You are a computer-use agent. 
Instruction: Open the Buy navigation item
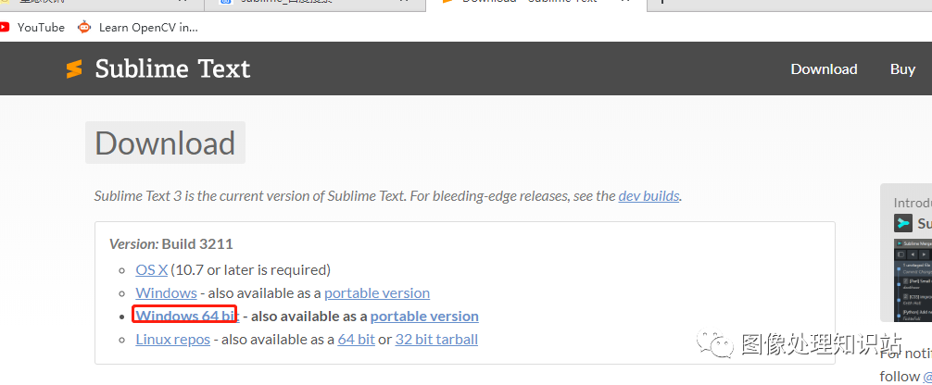coord(902,68)
